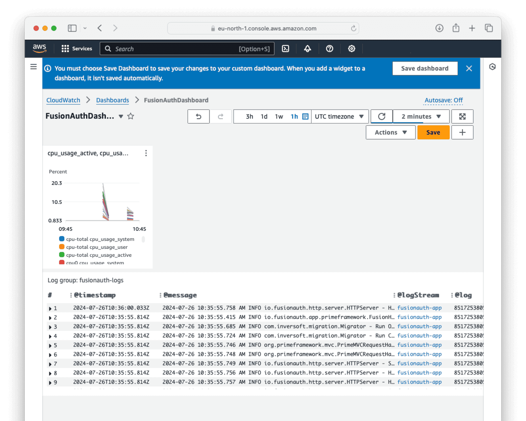Add a widget with the plus button
The height and width of the screenshot is (421, 526).
pos(462,132)
